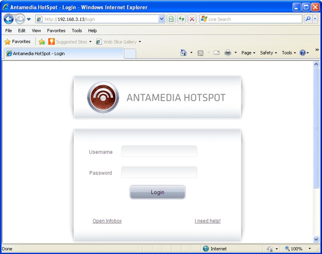Click the I need help! link
Image resolution: width=322 pixels, height=254 pixels.
208,221
